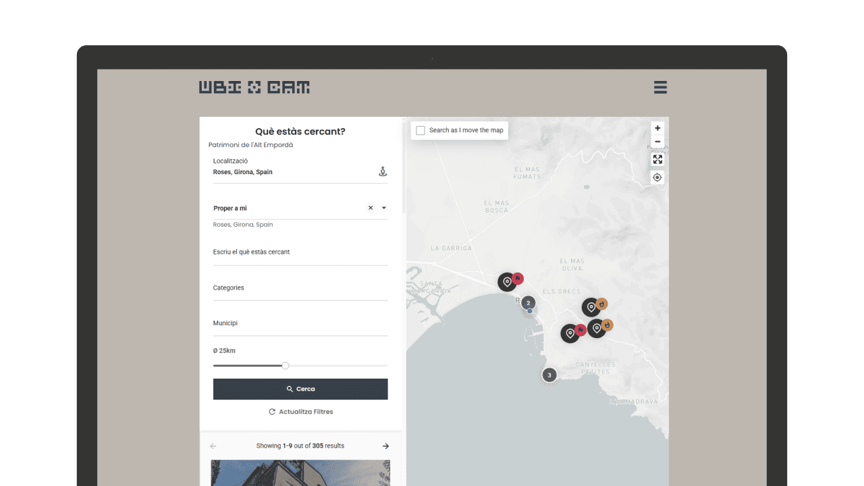Click the cluster marker labeled 3

point(549,375)
